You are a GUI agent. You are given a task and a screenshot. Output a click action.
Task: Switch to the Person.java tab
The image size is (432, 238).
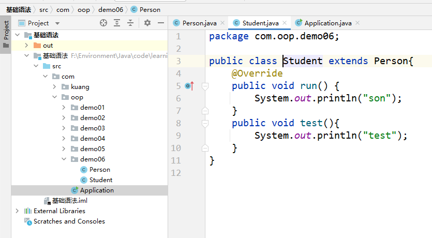coord(199,23)
